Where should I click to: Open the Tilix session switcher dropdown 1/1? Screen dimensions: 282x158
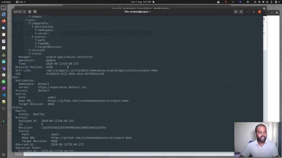[x=18, y=12]
